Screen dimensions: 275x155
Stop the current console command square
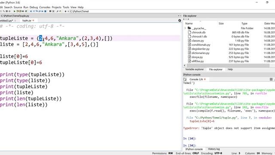point(271,79)
